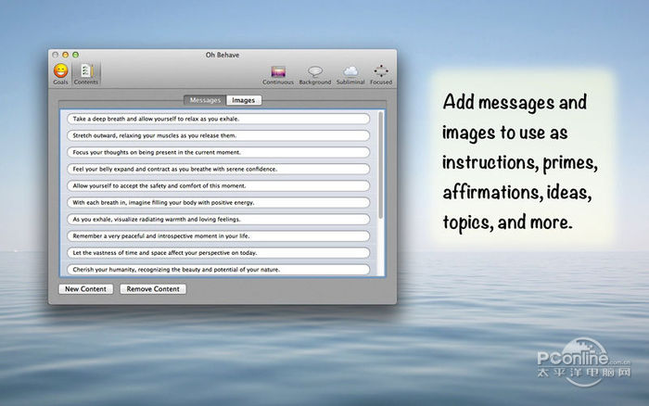This screenshot has width=649, height=406.
Task: Select 'Allow yourself to accept the safety' message
Action: coord(218,185)
